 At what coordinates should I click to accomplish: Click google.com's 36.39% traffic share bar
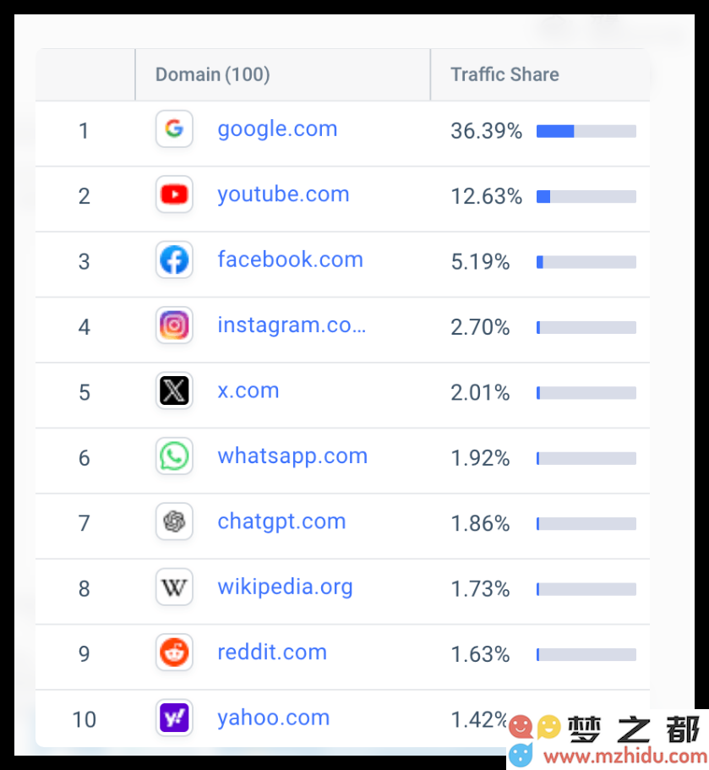coord(586,131)
